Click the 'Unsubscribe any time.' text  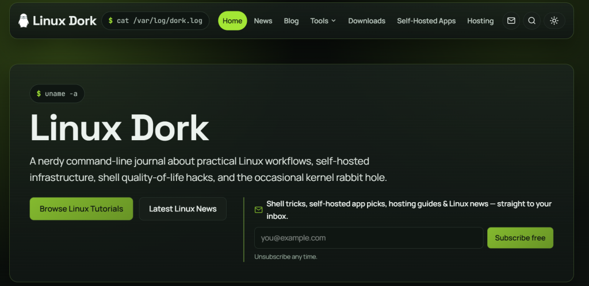(x=286, y=257)
